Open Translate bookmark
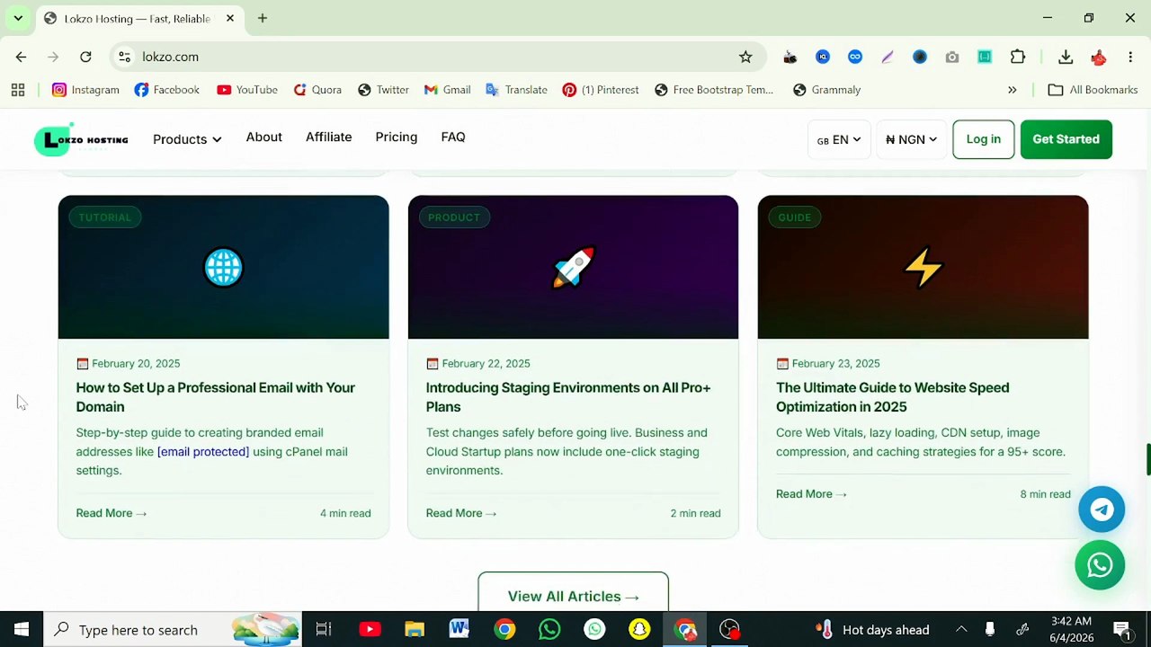1151x647 pixels. pyautogui.click(x=516, y=90)
